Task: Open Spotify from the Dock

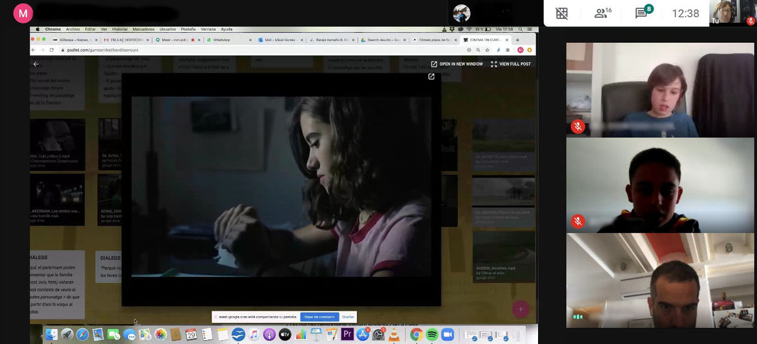Action: click(x=431, y=335)
